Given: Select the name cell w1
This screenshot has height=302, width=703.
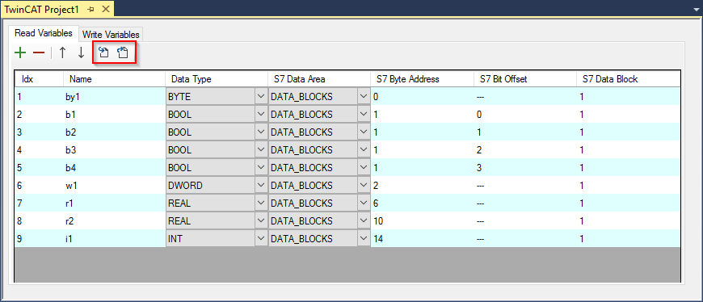Looking at the screenshot, I should 114,185.
